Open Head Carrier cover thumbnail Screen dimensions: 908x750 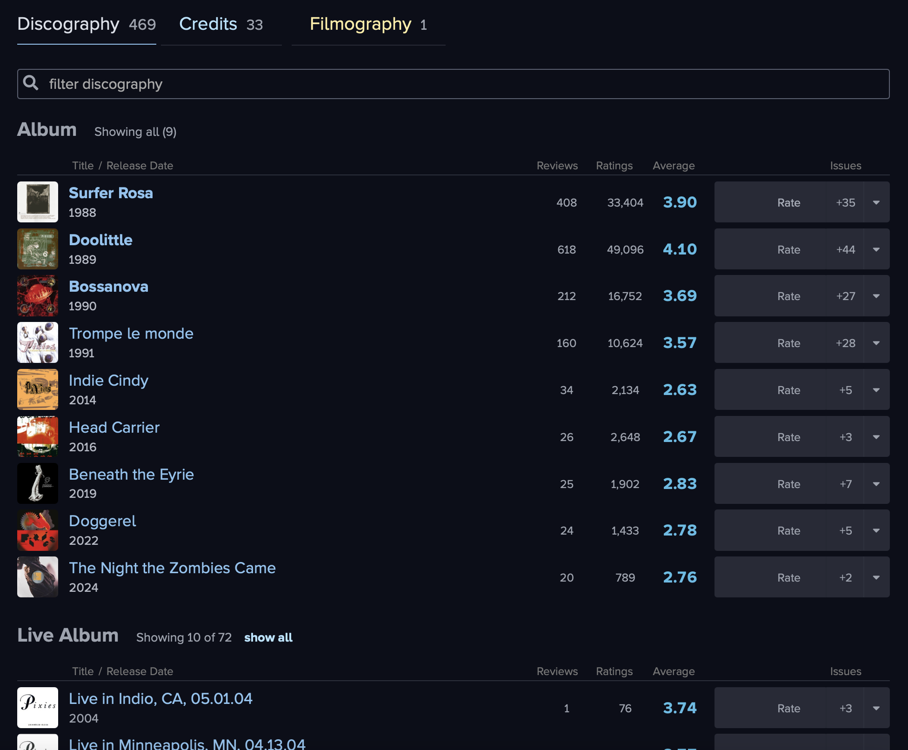point(38,436)
